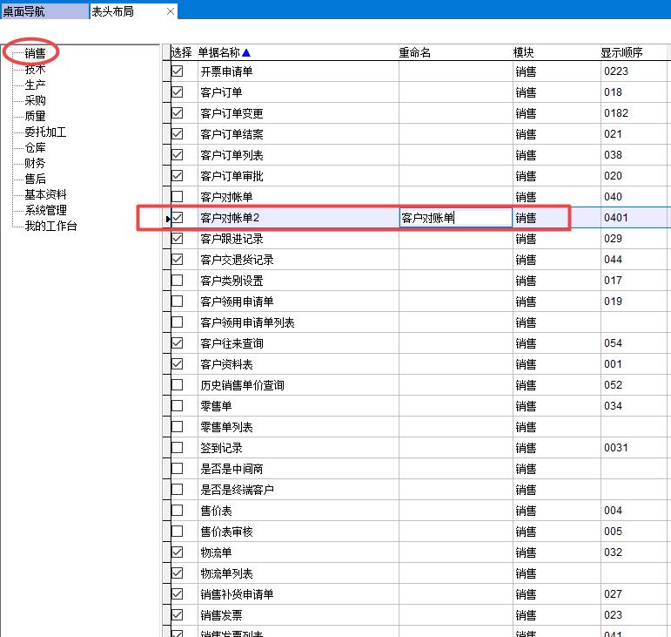671x637 pixels.
Task: Click the 重命名 field containing 客户对账单
Action: [x=454, y=218]
